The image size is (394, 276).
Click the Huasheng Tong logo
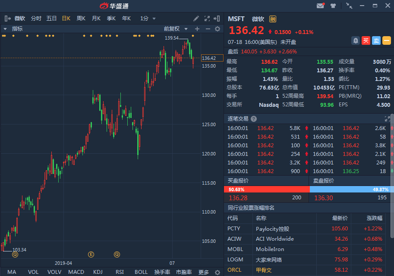tap(114, 6)
